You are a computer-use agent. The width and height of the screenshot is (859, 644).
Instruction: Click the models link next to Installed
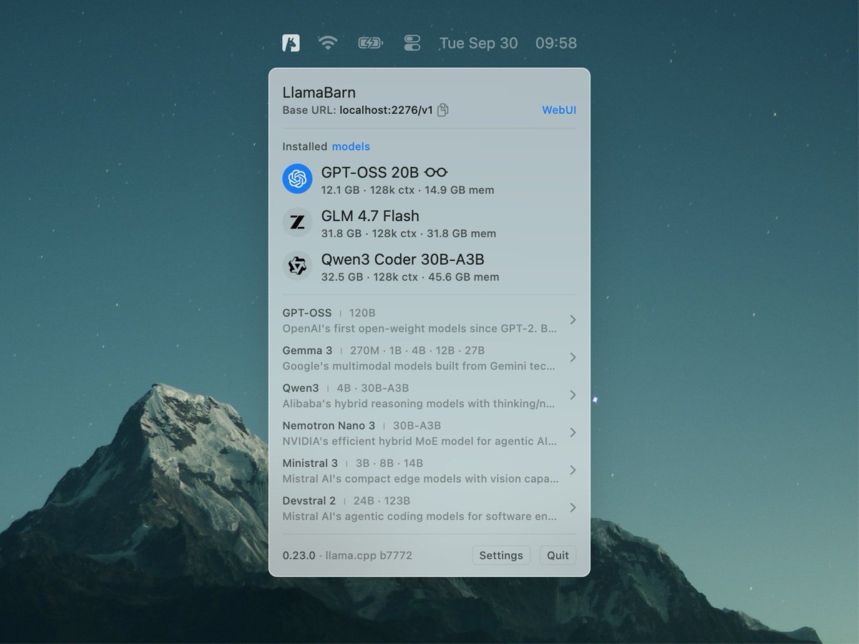[x=351, y=146]
